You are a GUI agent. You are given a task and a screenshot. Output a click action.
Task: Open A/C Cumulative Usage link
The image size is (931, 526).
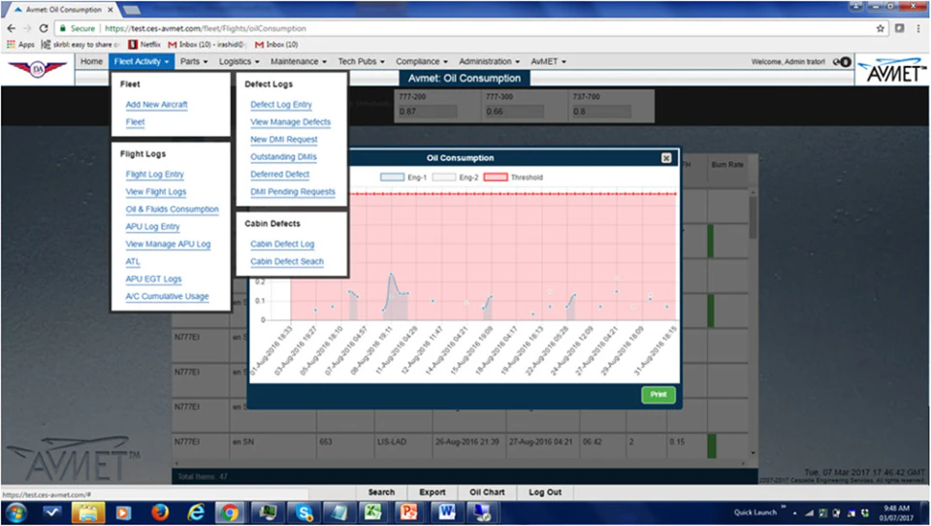tap(167, 296)
